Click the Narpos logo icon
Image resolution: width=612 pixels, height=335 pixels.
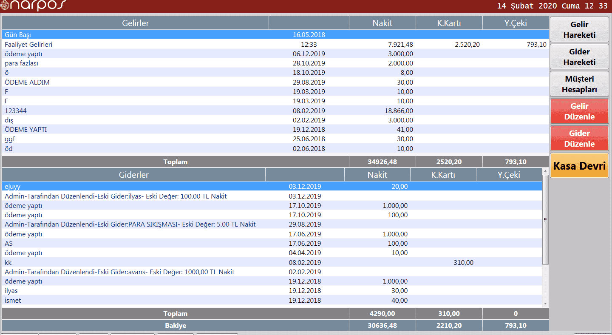(5, 5)
